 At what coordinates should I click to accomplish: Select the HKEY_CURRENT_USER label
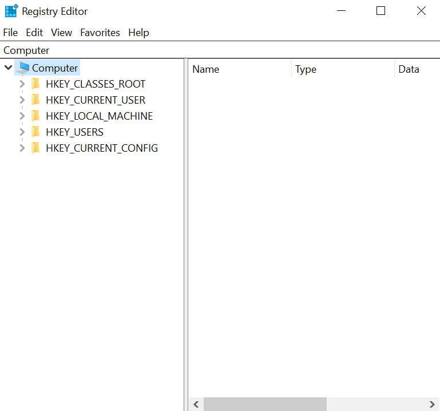pos(96,100)
